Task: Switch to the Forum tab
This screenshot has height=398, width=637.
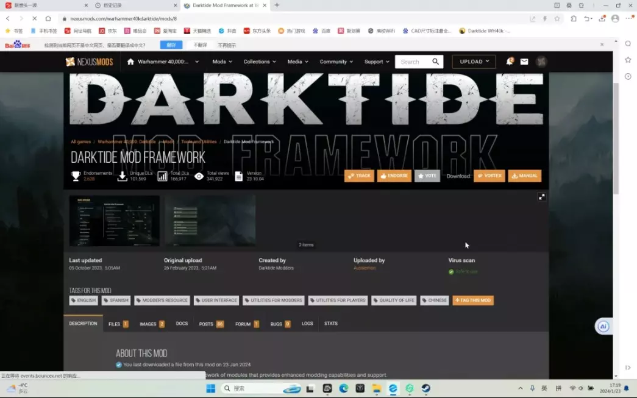Action: pos(247,324)
